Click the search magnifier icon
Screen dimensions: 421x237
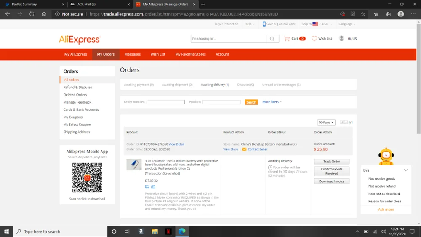point(272,39)
